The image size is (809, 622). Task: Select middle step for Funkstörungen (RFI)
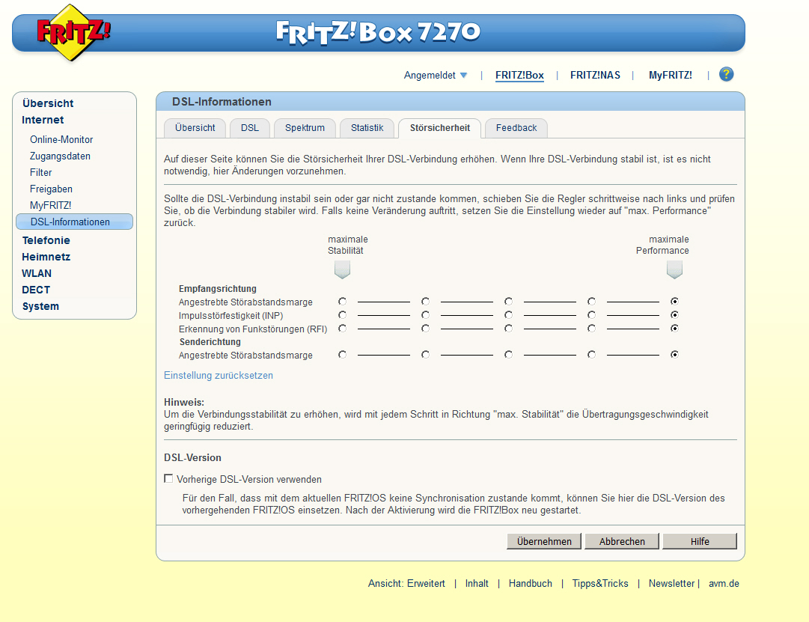[x=508, y=329]
